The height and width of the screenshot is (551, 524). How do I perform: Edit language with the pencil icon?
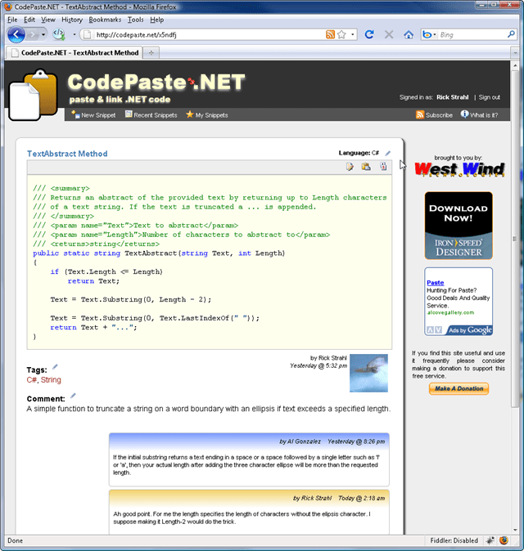click(387, 153)
